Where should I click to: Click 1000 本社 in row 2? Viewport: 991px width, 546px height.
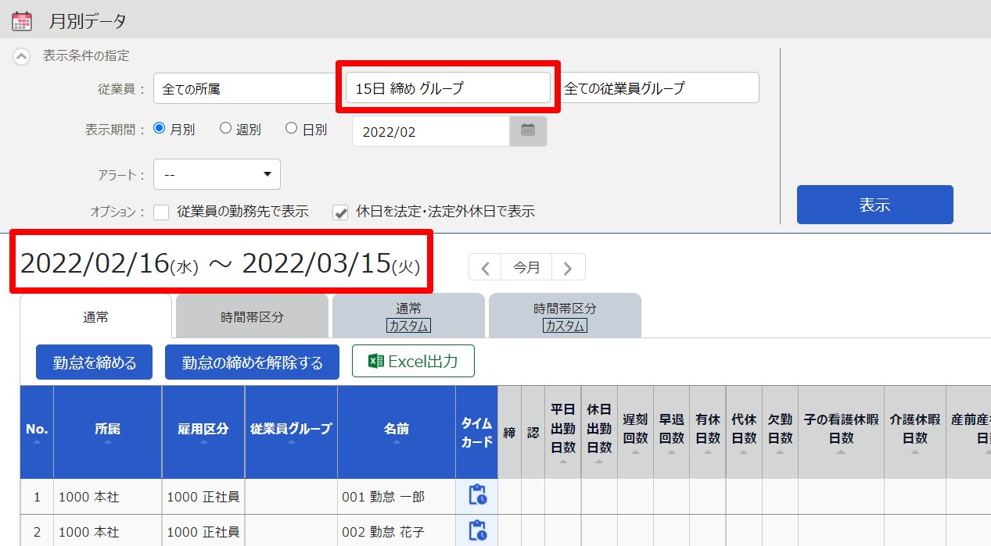[x=89, y=533]
